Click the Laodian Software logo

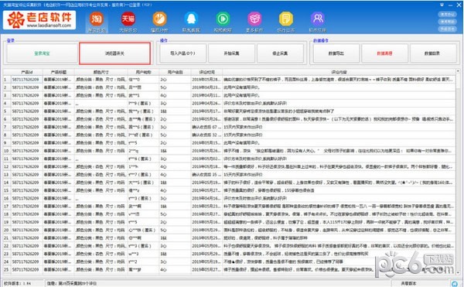(39, 20)
